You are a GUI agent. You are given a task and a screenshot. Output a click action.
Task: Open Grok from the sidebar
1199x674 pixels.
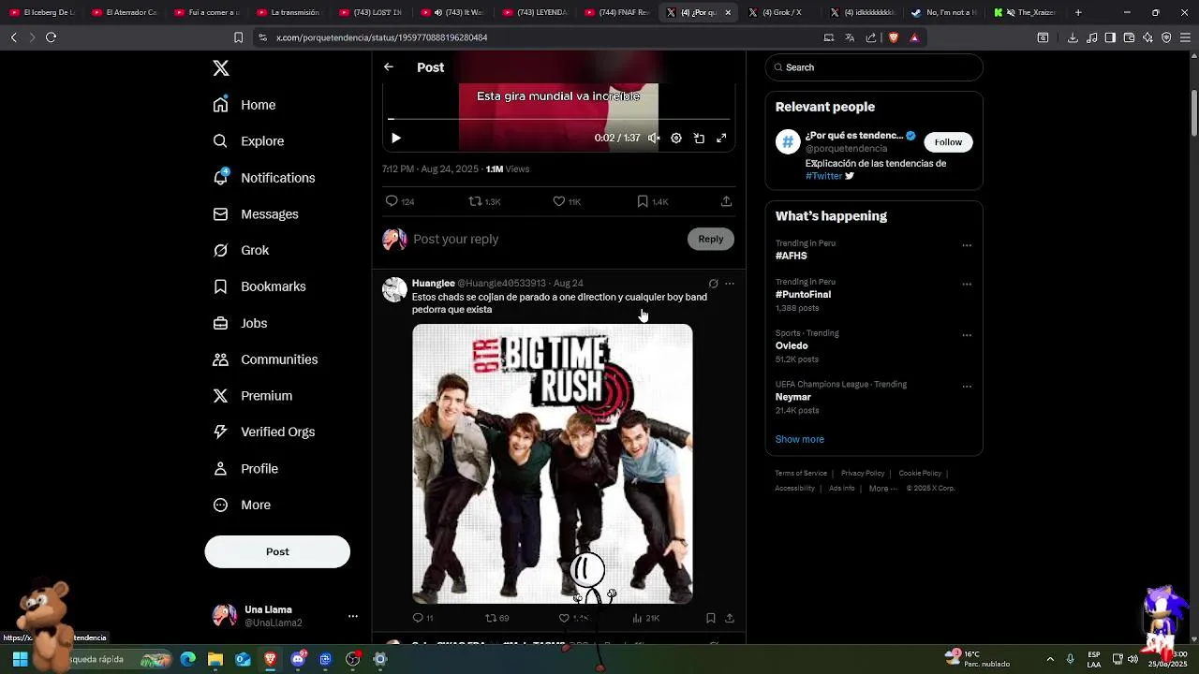point(241,251)
